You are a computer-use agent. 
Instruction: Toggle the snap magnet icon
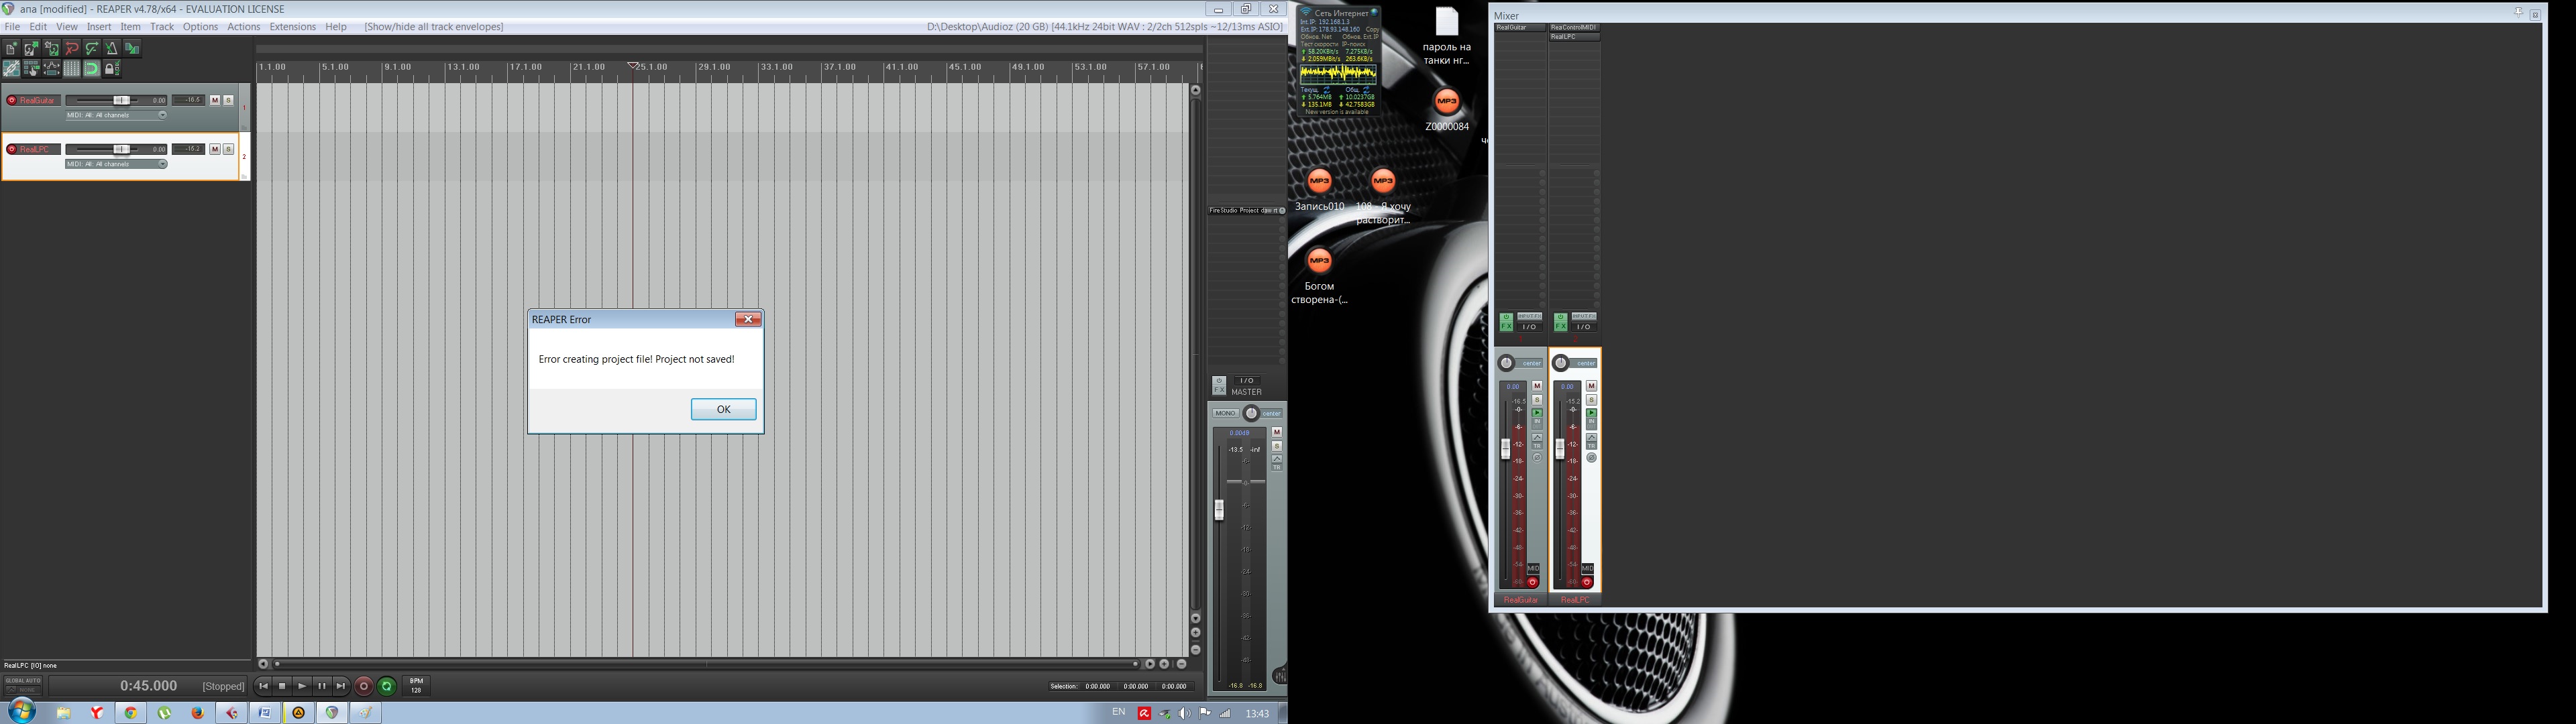pyautogui.click(x=91, y=69)
